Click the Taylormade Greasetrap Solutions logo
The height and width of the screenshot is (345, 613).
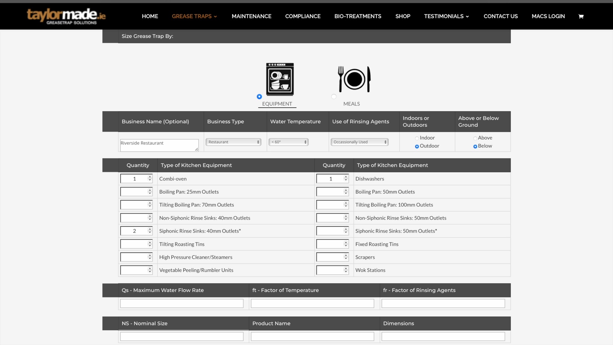66,16
